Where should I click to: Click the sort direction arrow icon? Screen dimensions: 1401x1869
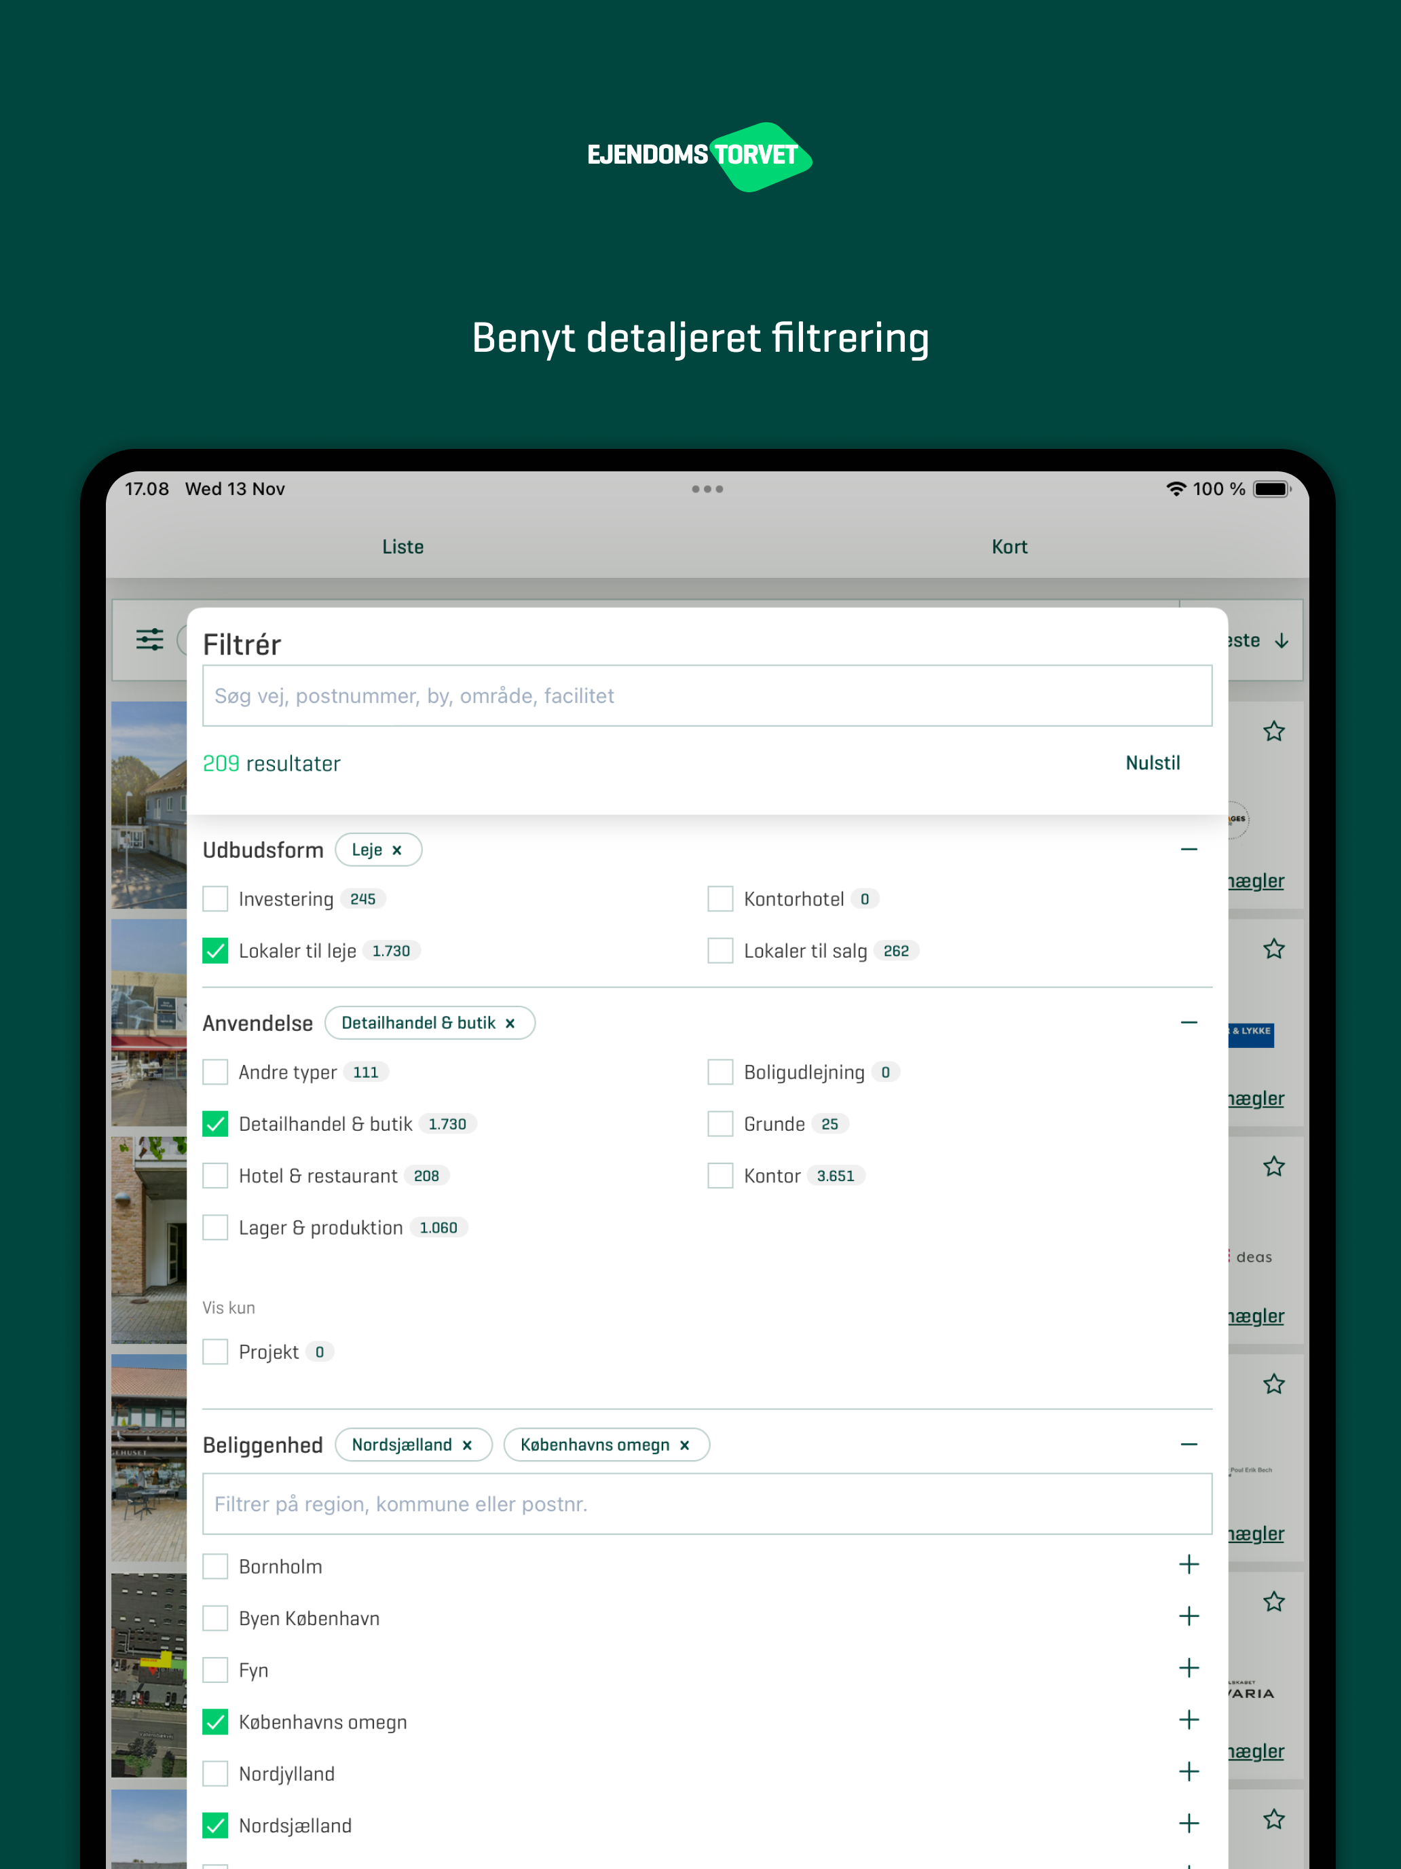[1282, 641]
